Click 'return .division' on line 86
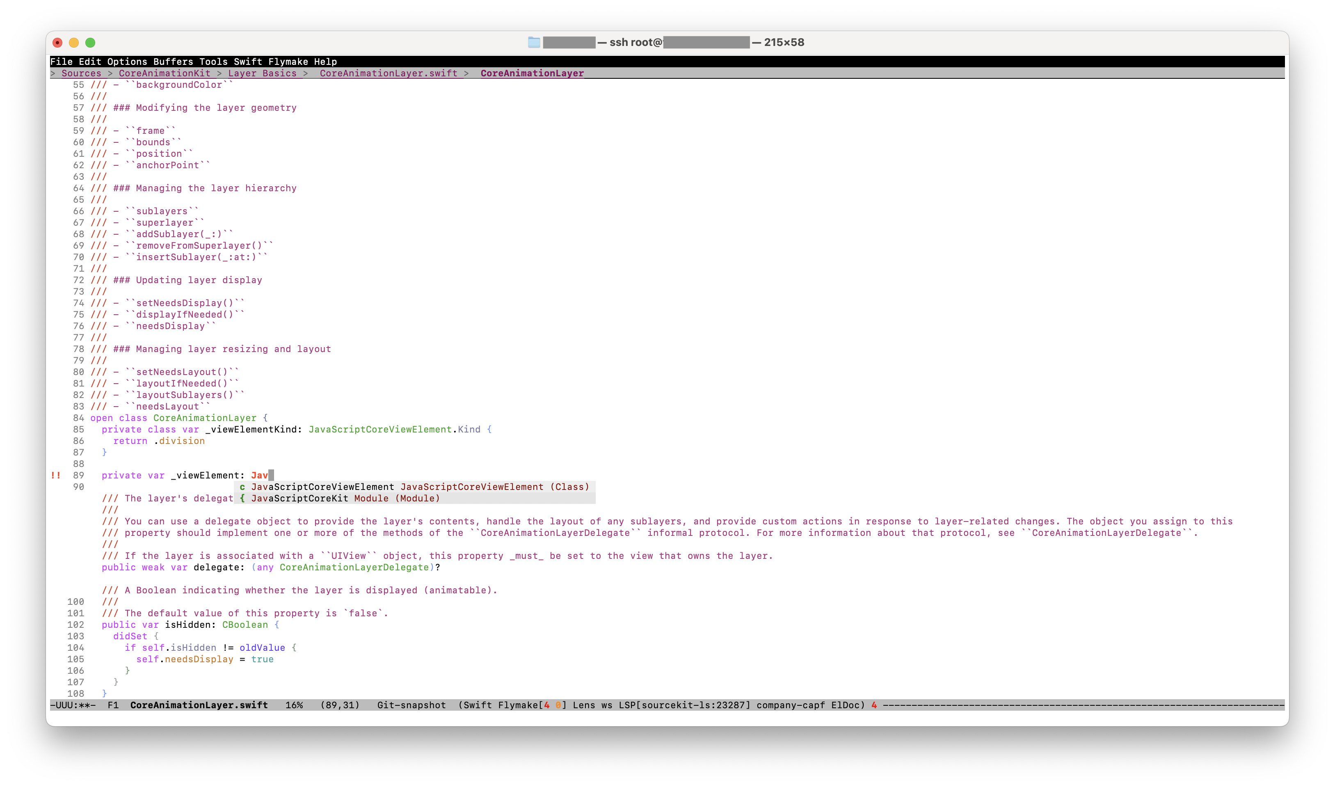The height and width of the screenshot is (787, 1335). click(158, 441)
